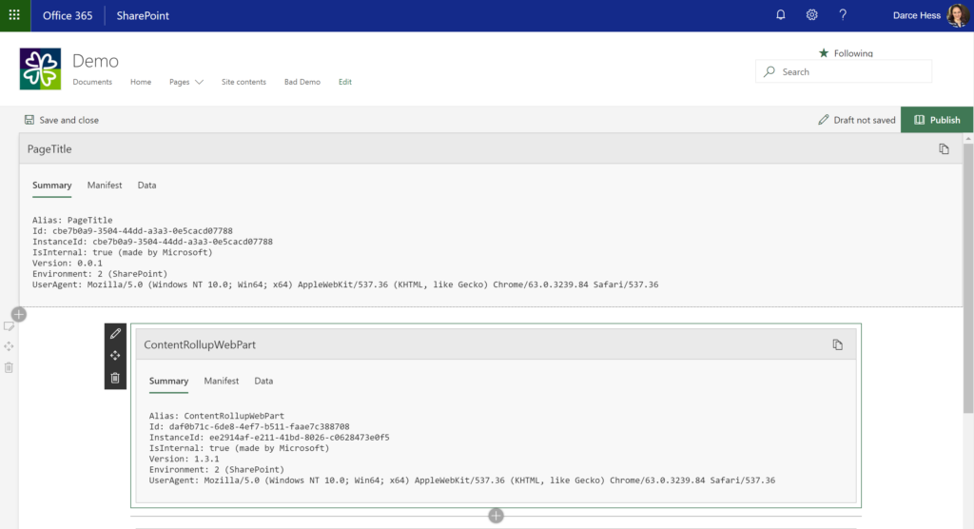Copy ContentRollupWebPart data icon
The width and height of the screenshot is (974, 529).
(x=837, y=344)
